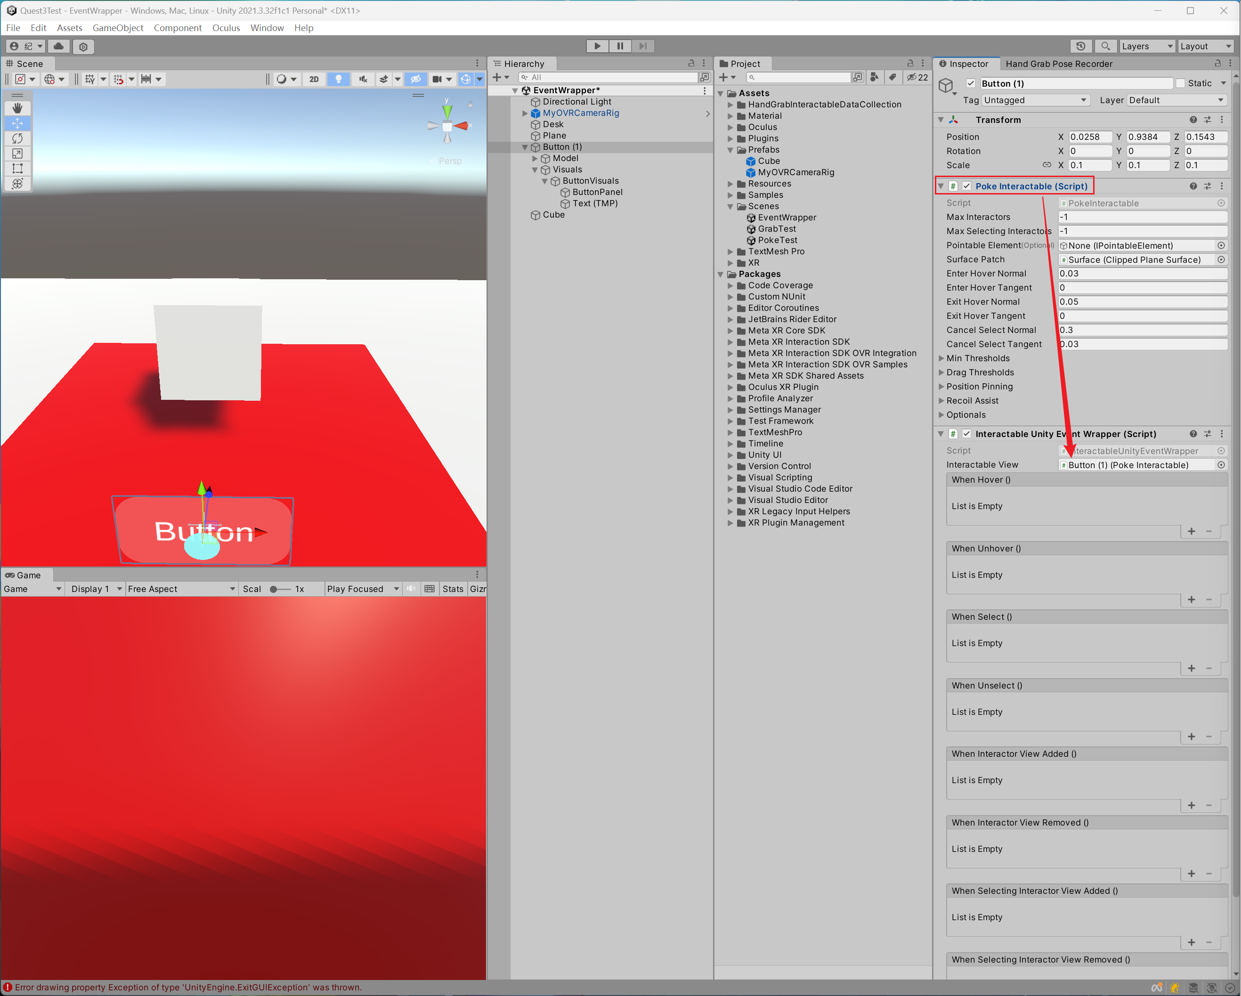Screen dimensions: 1241x996
Task: Toggle the Button (1) active checkbox
Action: click(x=967, y=82)
